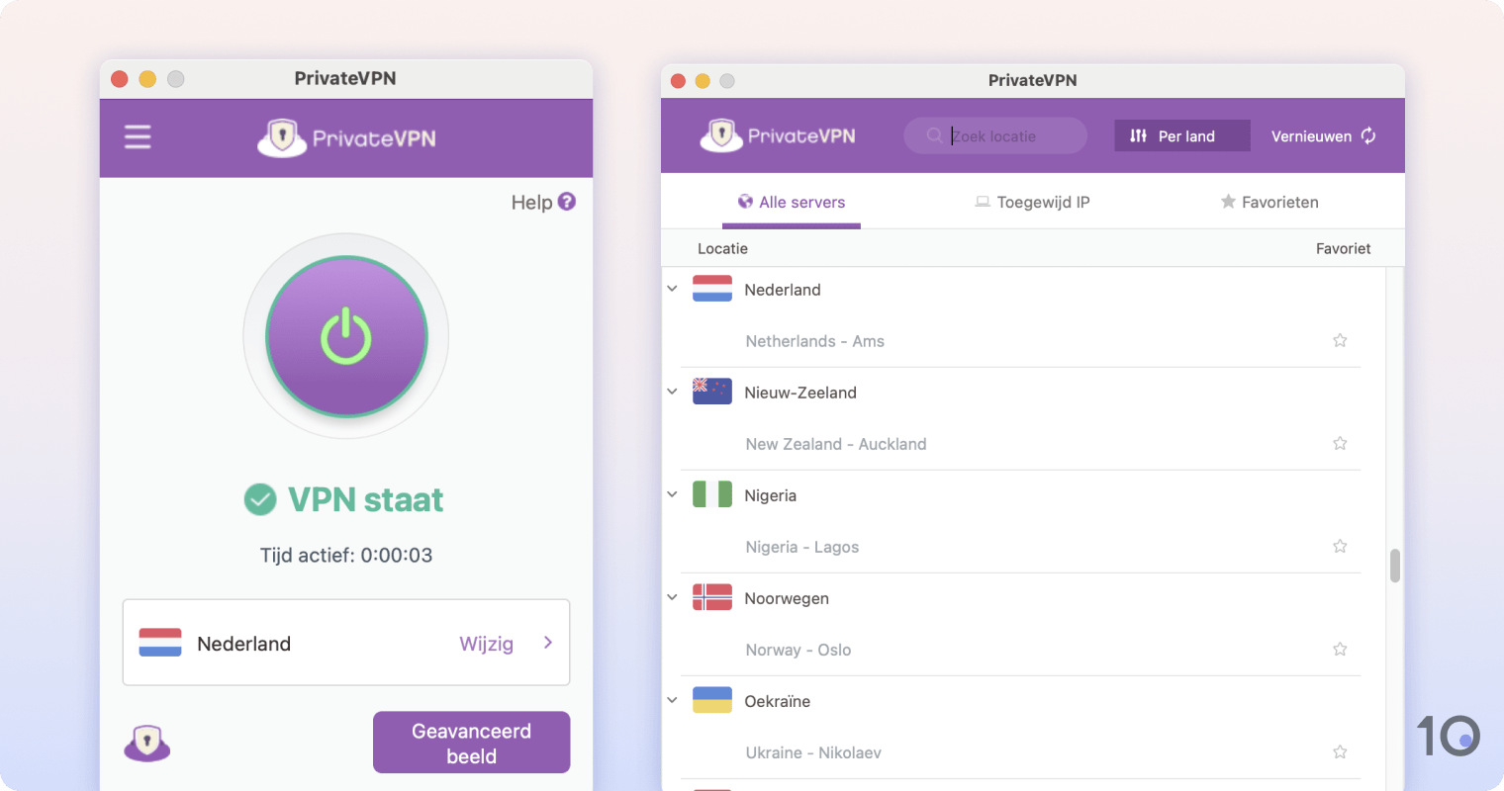Screen dimensions: 1504x791
Task: Click the Geavanceerd beeld button
Action: click(x=471, y=742)
